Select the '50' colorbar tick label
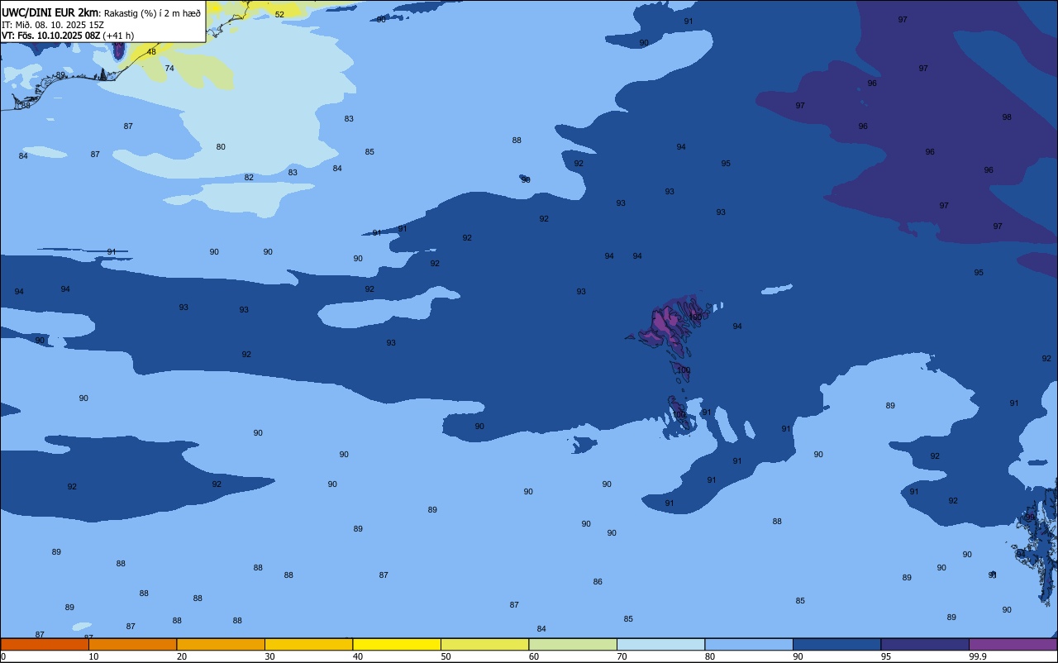The height and width of the screenshot is (663, 1058). point(446,656)
